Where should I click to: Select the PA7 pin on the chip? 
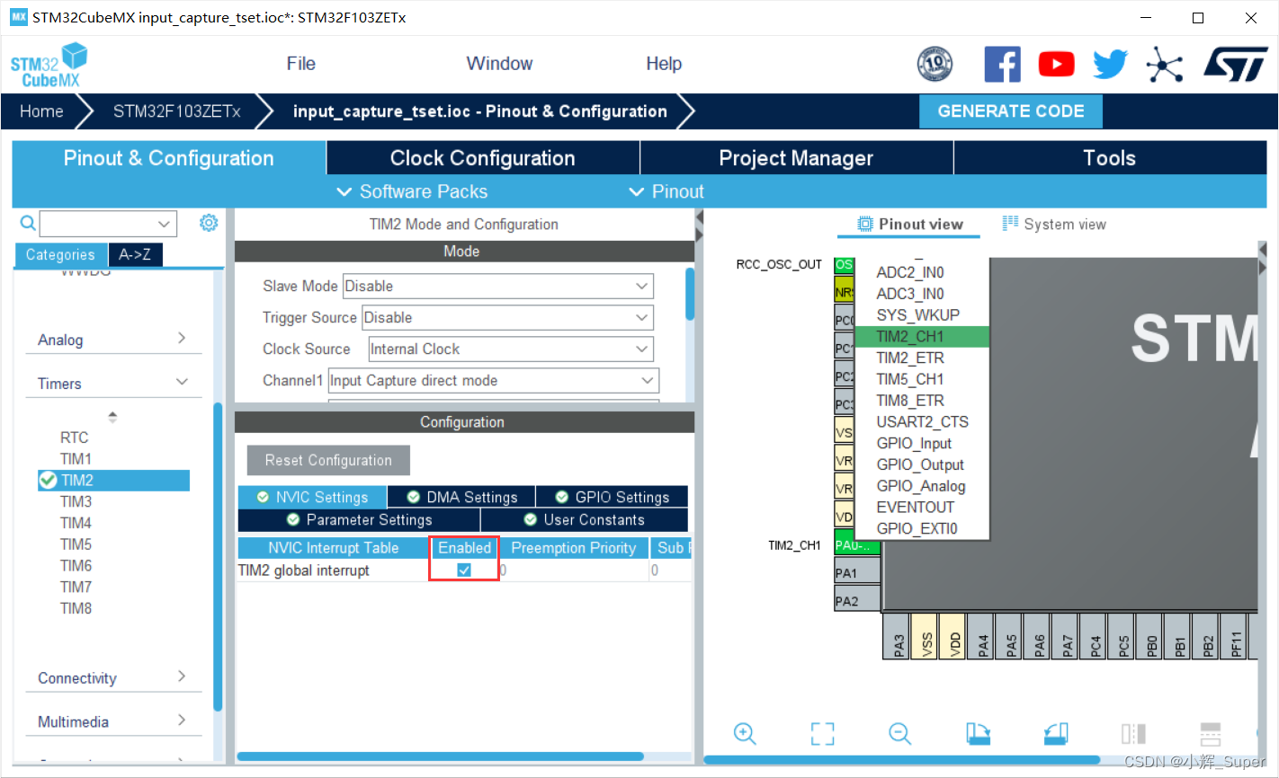[x=1064, y=637]
